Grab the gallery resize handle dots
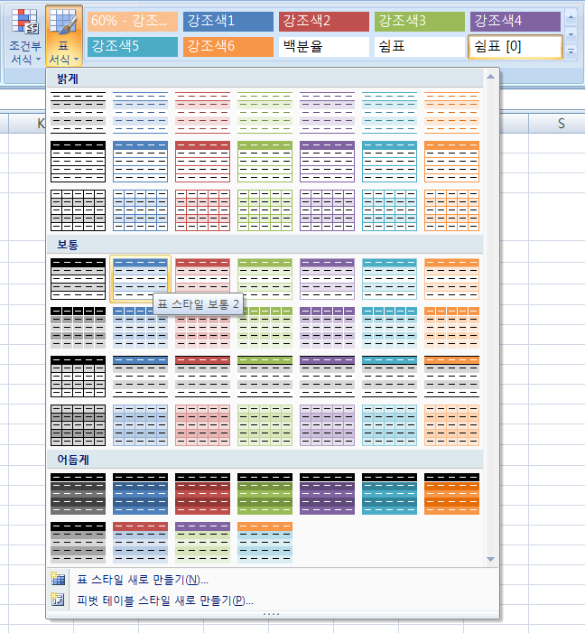The height and width of the screenshot is (633, 585). pos(272,614)
